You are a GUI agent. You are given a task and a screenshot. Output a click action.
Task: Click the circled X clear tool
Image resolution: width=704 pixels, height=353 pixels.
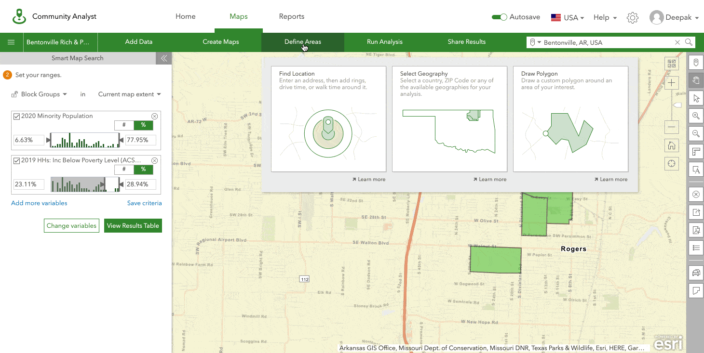click(696, 195)
